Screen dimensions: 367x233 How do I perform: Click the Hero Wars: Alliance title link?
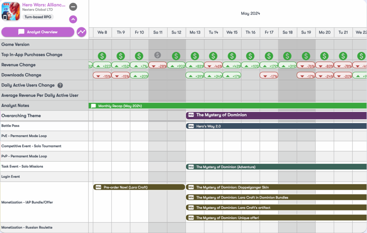(x=44, y=5)
